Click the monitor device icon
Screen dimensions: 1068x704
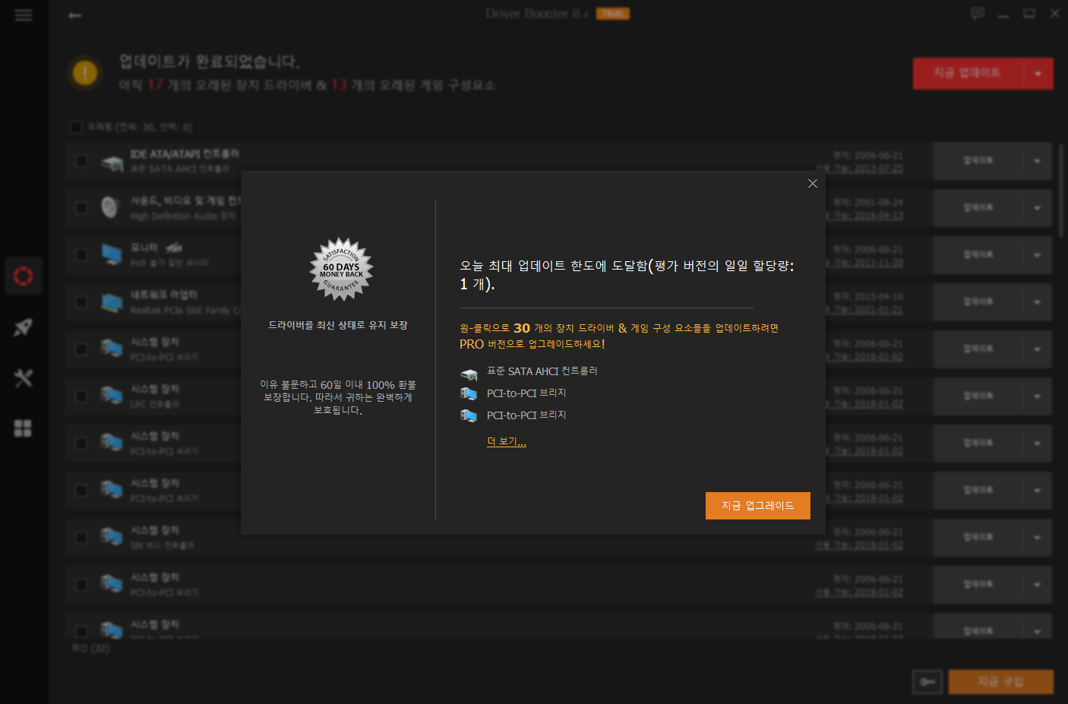(x=112, y=254)
